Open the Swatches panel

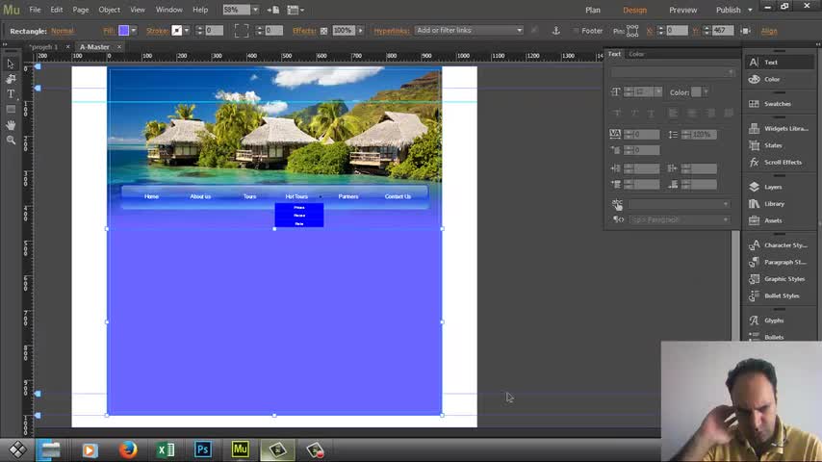click(x=777, y=104)
